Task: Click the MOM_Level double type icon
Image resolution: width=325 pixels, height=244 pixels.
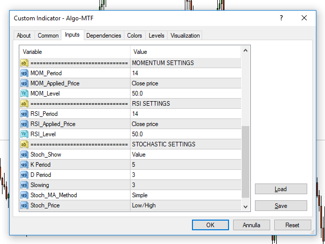Action: click(x=24, y=94)
